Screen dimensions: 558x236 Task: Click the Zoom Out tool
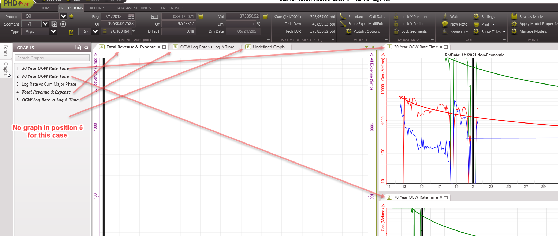coord(455,32)
